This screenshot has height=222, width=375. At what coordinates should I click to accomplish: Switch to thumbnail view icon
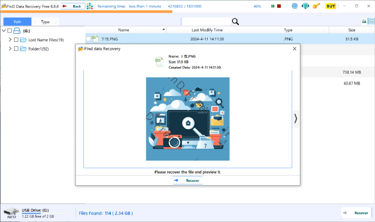[364, 21]
